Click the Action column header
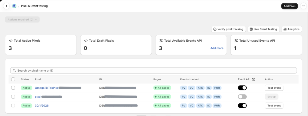Image resolution: width=308 pixels, height=116 pixels. [x=269, y=79]
